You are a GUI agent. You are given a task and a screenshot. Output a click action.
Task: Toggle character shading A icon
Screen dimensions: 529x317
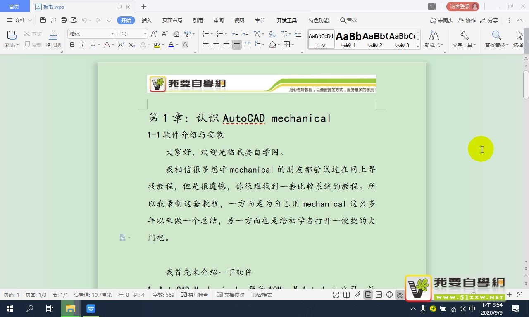tap(185, 45)
